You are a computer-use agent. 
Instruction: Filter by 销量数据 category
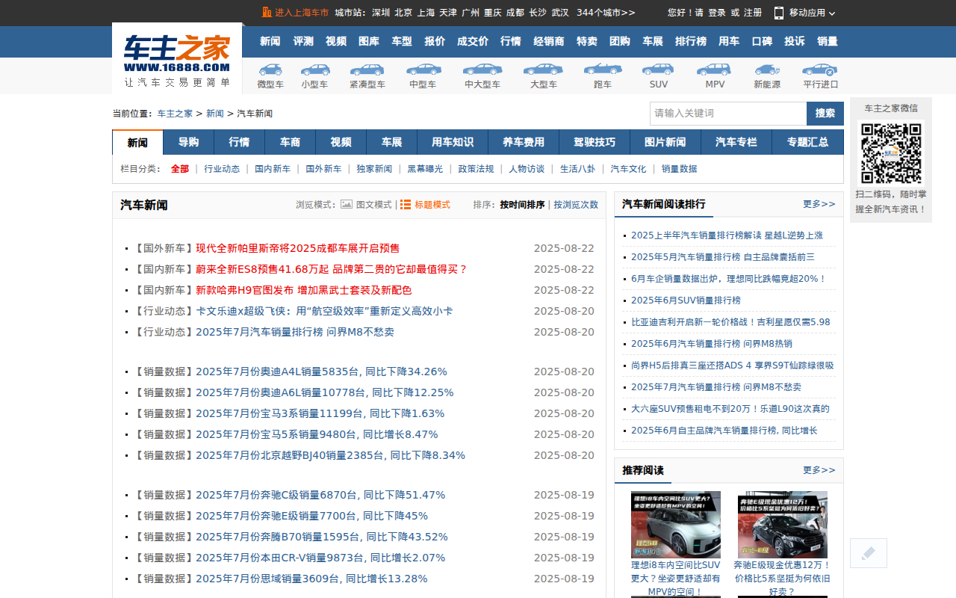click(679, 169)
